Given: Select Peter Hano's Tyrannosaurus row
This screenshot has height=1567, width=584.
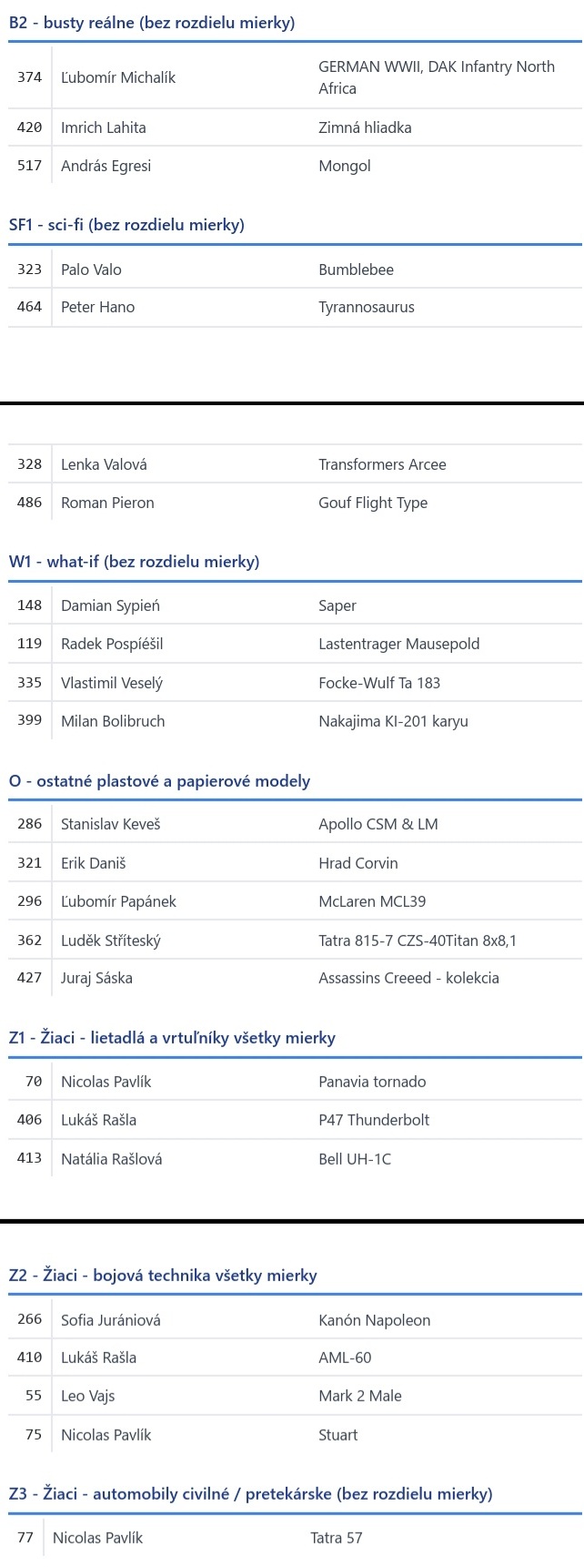Looking at the screenshot, I should 295,307.
